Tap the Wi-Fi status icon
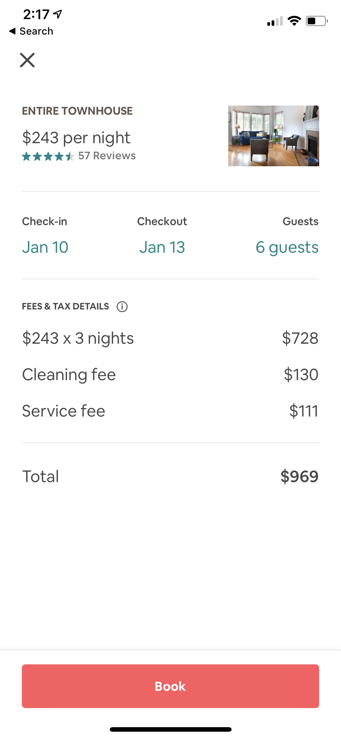Viewport: 341px width, 739px height. coord(294,21)
